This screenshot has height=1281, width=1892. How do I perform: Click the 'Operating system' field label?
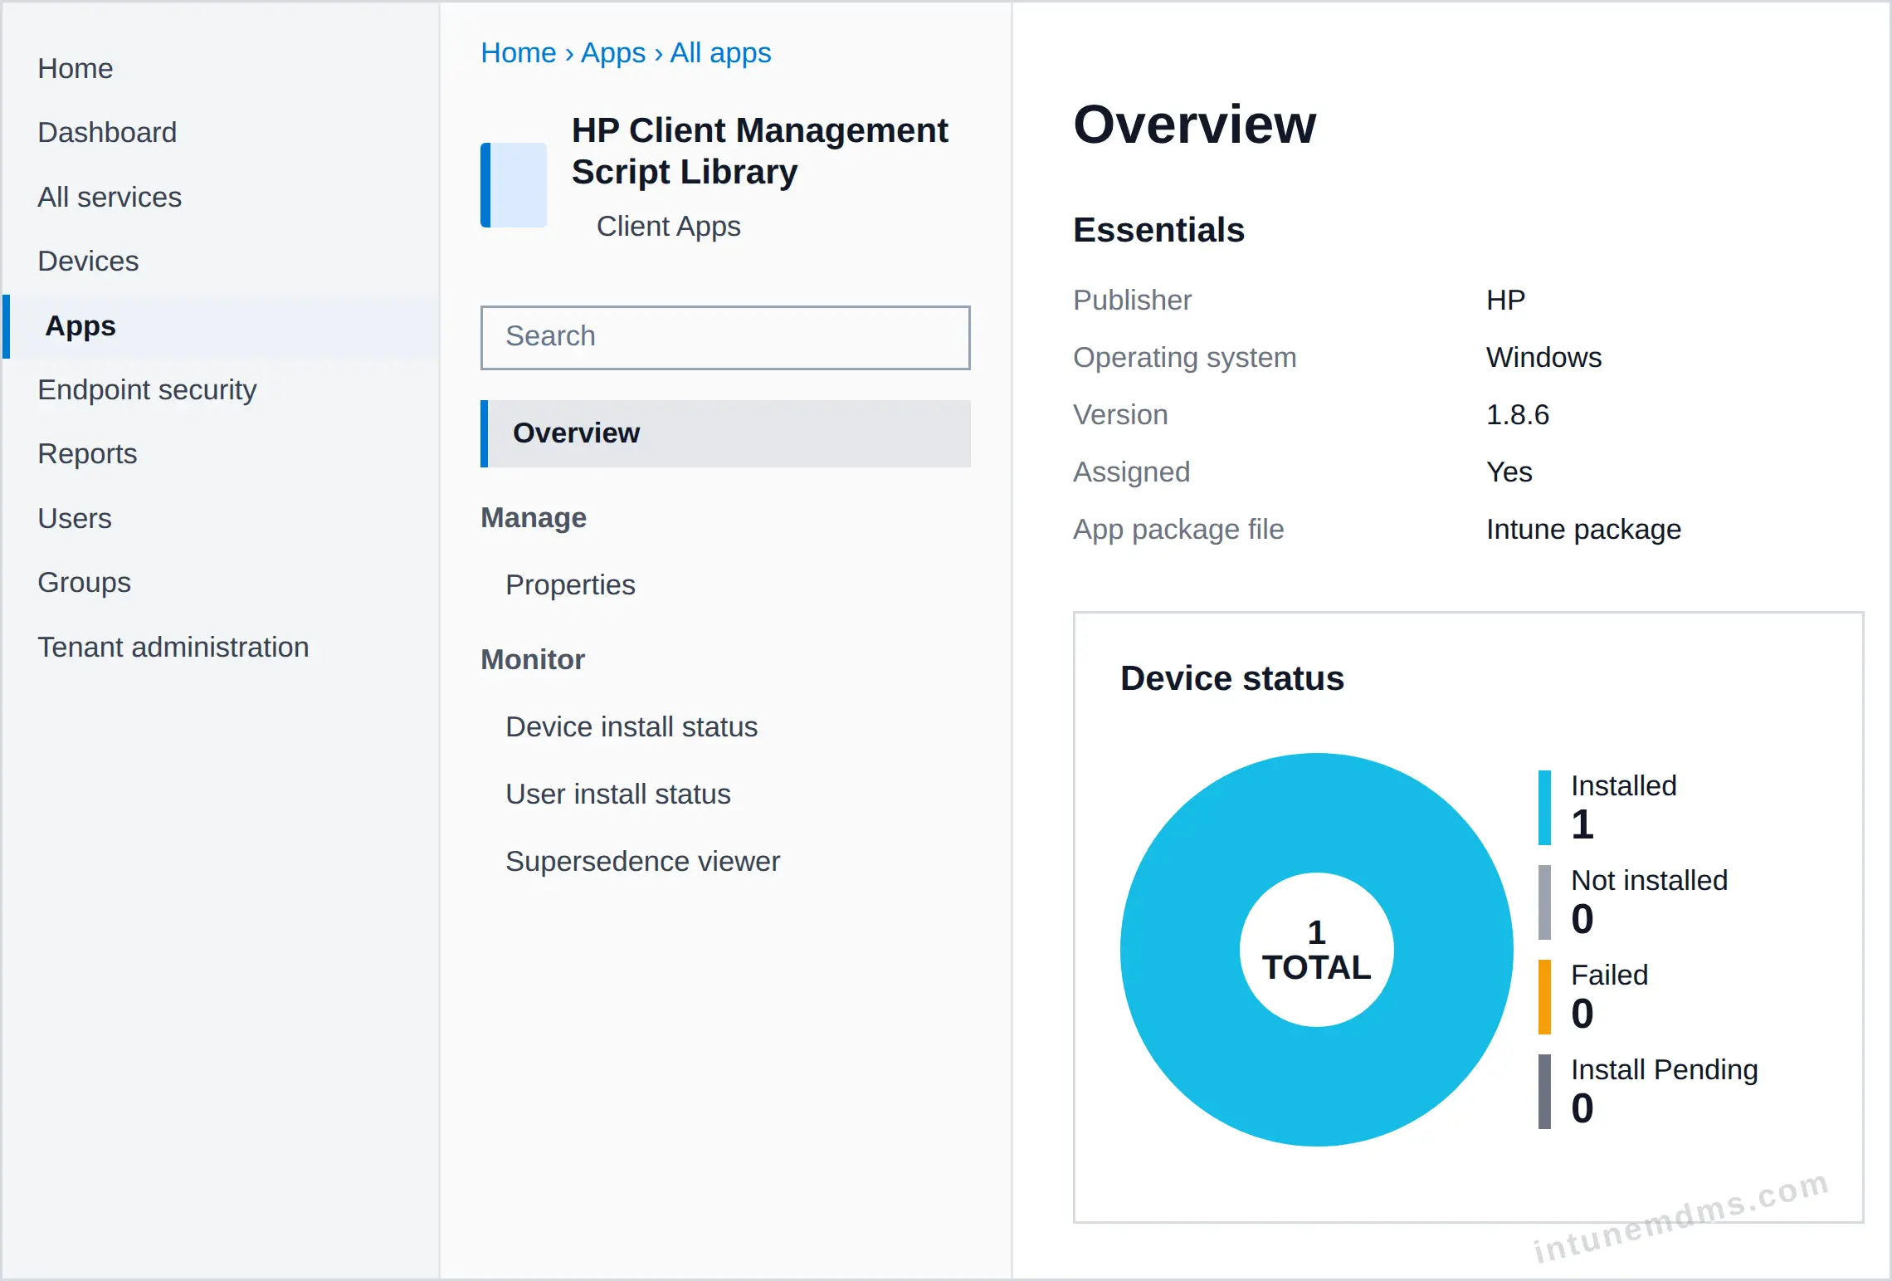click(1185, 357)
